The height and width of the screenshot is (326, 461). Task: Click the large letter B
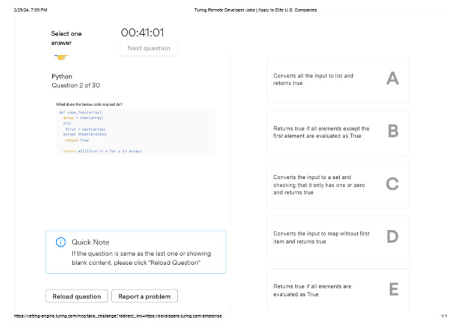[x=393, y=131]
